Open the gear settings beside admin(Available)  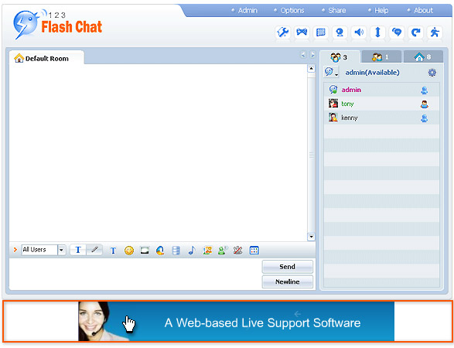coord(432,73)
